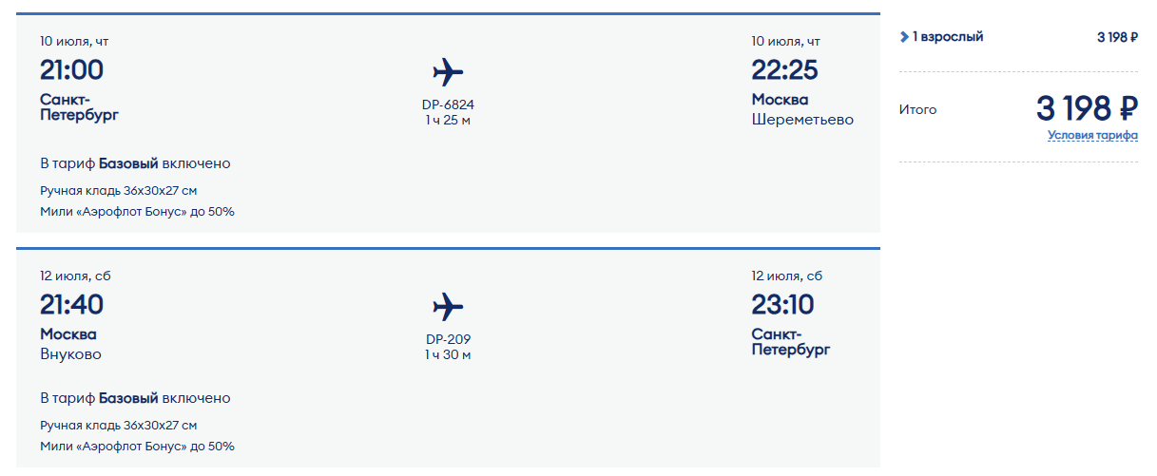
Task: Click the Шереметьево airport label
Action: [802, 120]
